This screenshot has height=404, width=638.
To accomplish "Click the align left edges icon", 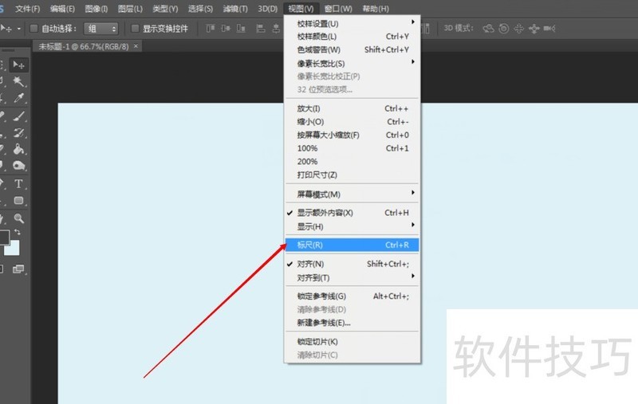I will click(261, 29).
